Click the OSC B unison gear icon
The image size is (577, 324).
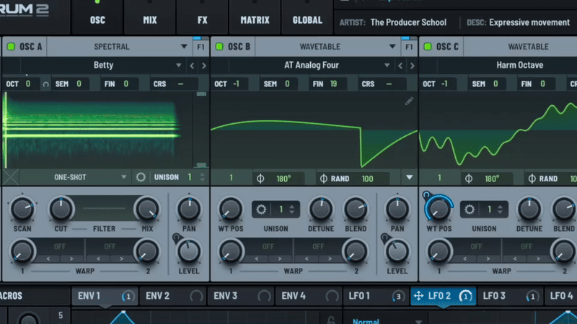(x=261, y=210)
